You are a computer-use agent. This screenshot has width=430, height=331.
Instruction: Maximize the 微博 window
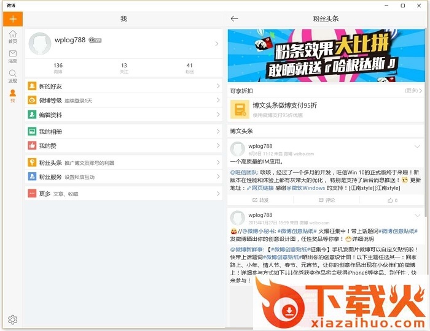(403, 6)
